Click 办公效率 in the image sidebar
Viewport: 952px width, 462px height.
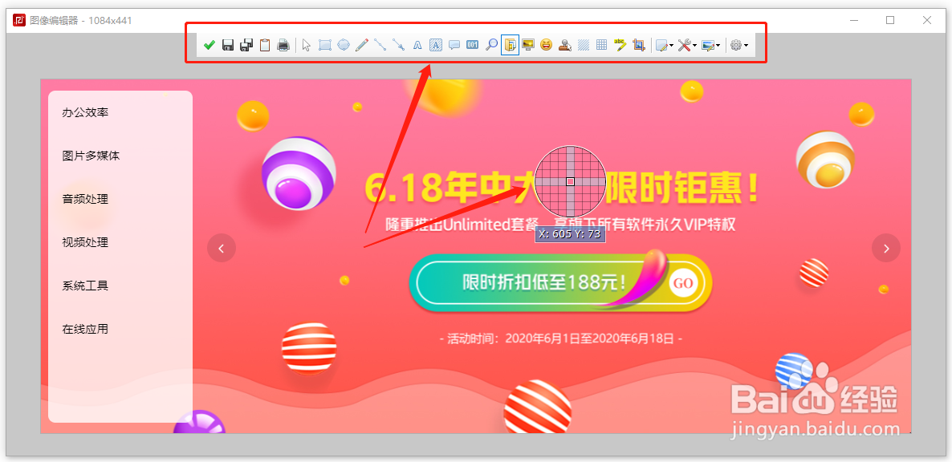(86, 113)
